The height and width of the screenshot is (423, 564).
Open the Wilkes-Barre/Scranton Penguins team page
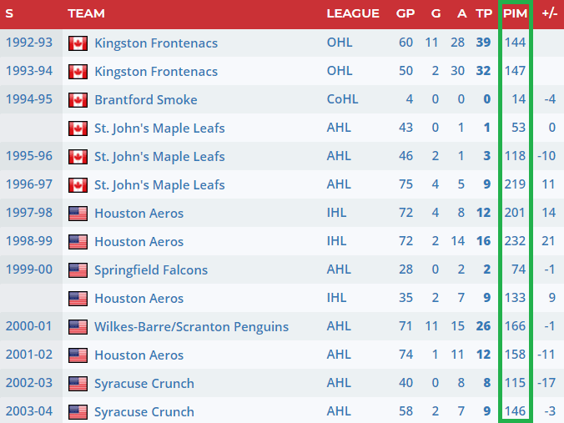click(191, 327)
